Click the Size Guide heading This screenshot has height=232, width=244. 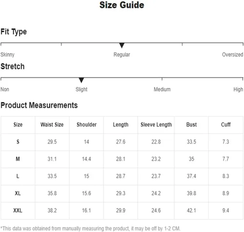pos(122,5)
